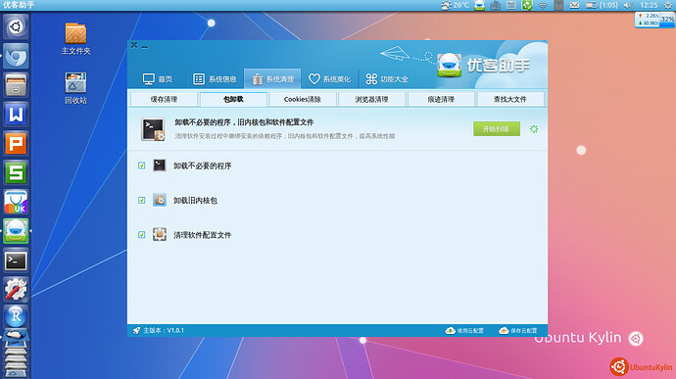This screenshot has height=379, width=676.
Task: Click the package icon beside 卸载旧内核包
Action: click(x=160, y=200)
